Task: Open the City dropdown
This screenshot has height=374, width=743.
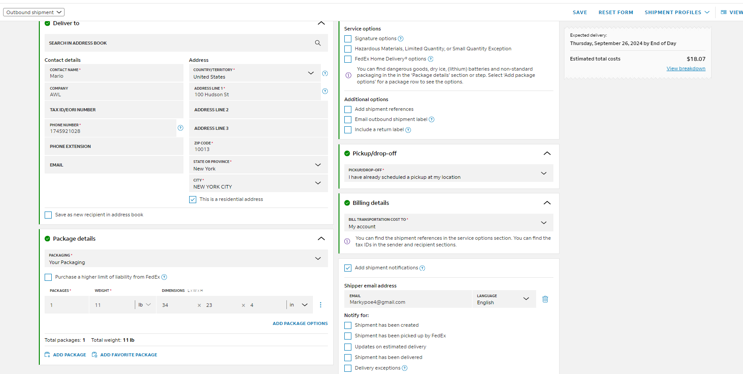Action: tap(259, 183)
